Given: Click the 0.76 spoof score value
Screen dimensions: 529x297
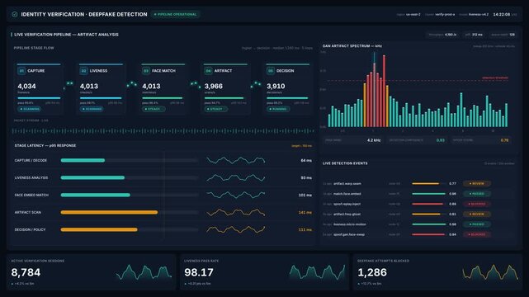Looking at the screenshot, I should [505, 140].
